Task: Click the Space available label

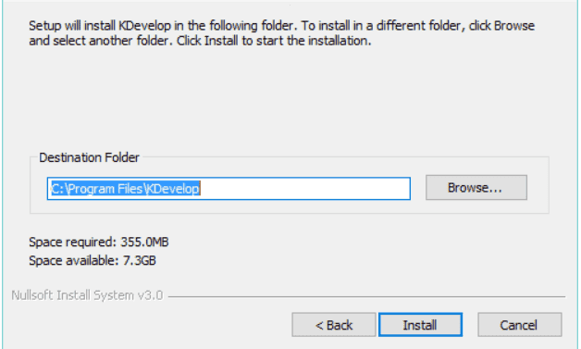Action: tap(74, 261)
